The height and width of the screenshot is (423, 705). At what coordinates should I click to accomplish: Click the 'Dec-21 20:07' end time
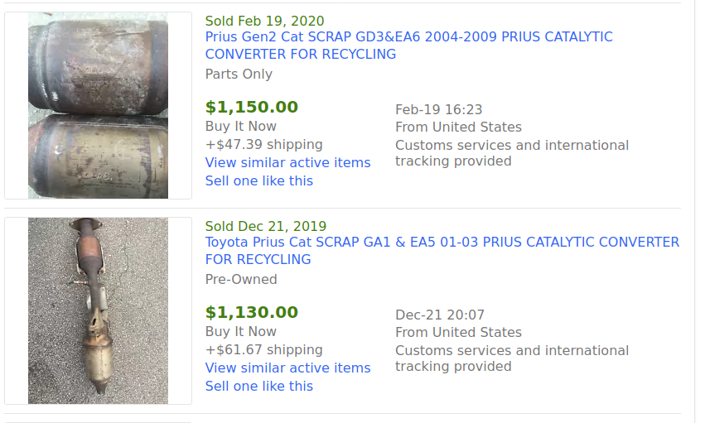tap(439, 315)
